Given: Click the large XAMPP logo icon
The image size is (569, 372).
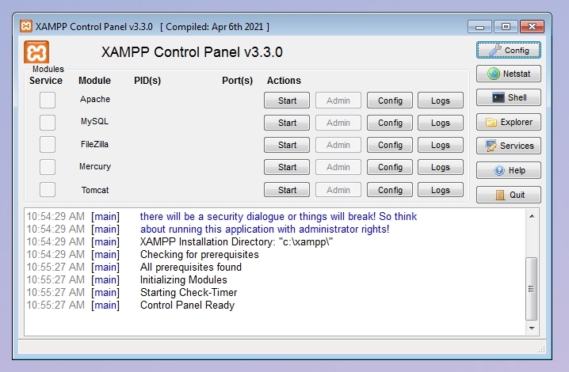Looking at the screenshot, I should click(x=36, y=52).
